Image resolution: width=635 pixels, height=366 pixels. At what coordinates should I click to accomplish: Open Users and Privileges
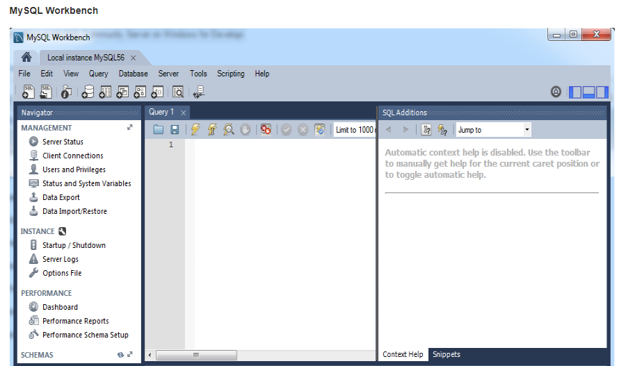tap(74, 169)
